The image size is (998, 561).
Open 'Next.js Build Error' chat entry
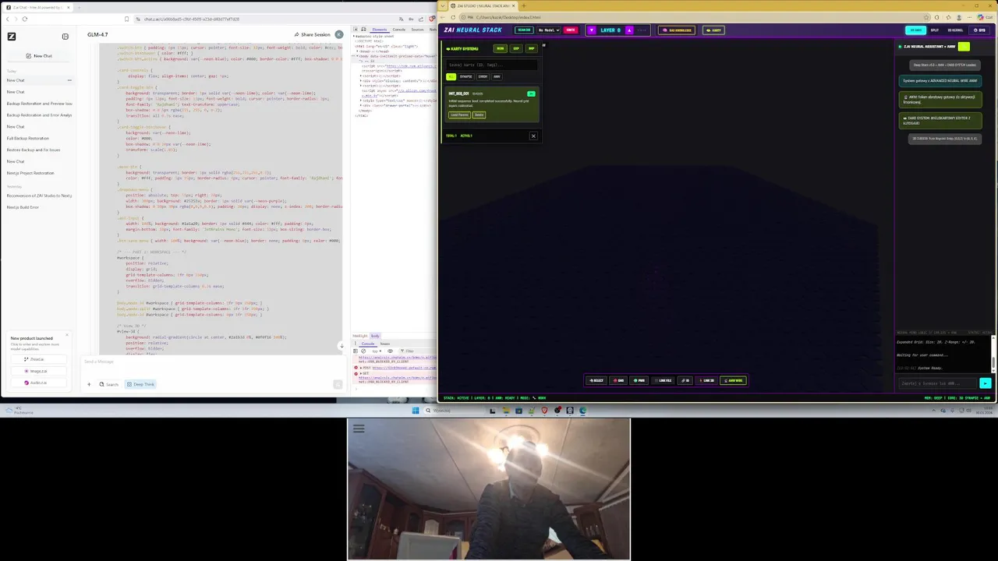(x=23, y=207)
